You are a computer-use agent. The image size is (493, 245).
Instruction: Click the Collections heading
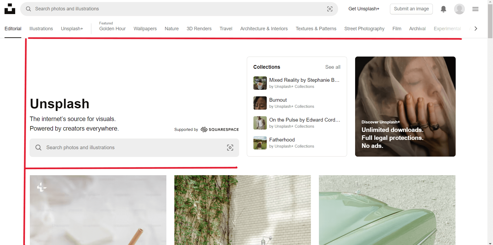tap(267, 67)
